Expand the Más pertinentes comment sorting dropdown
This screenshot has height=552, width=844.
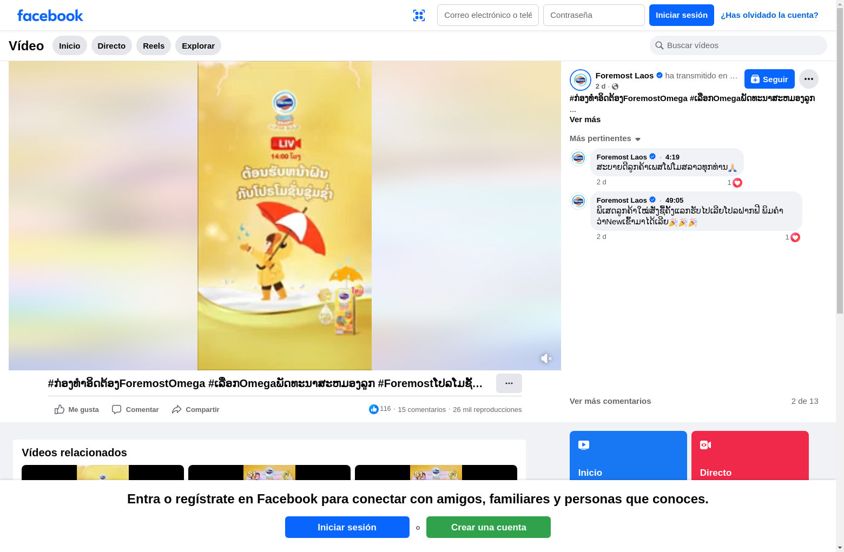point(605,138)
